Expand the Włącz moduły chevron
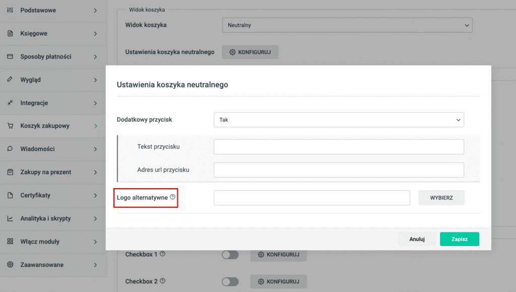This screenshot has height=292, width=516. pos(95,242)
